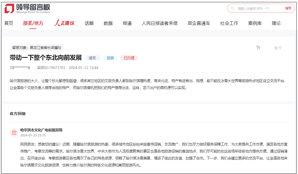298x174 pixels.
Task: Click the 旅游 category tag
Action: (110, 58)
